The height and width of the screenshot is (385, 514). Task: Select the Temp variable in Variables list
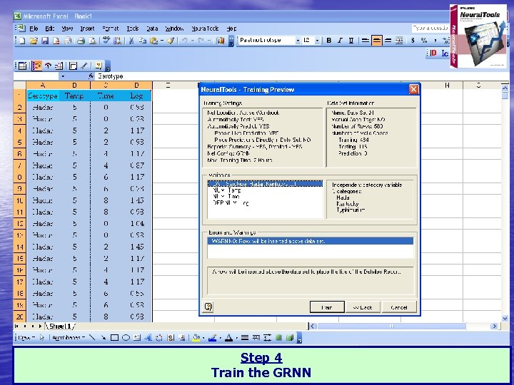point(227,190)
